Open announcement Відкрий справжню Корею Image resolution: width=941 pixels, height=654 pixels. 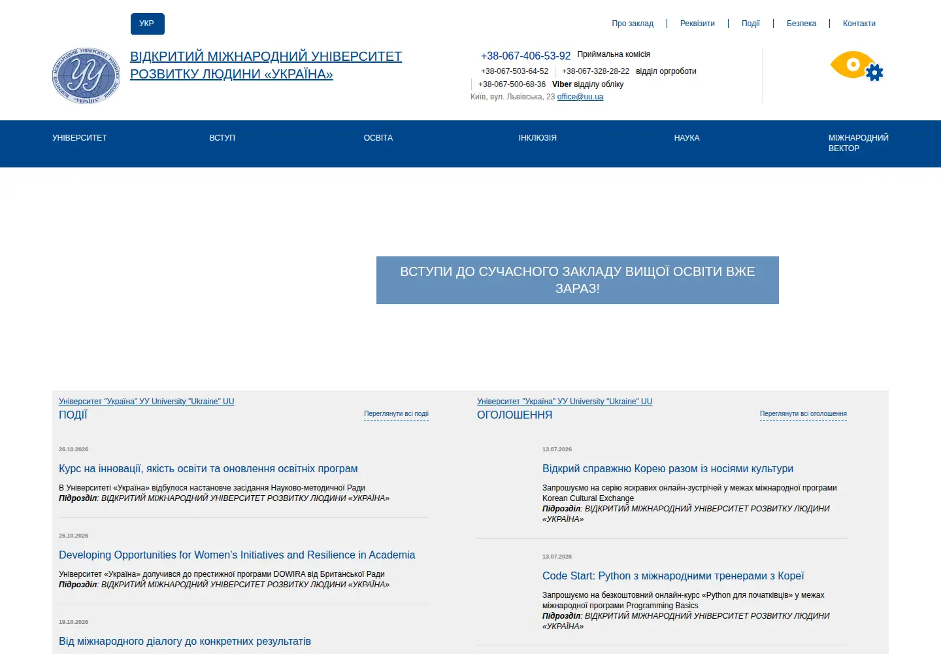[x=668, y=469]
